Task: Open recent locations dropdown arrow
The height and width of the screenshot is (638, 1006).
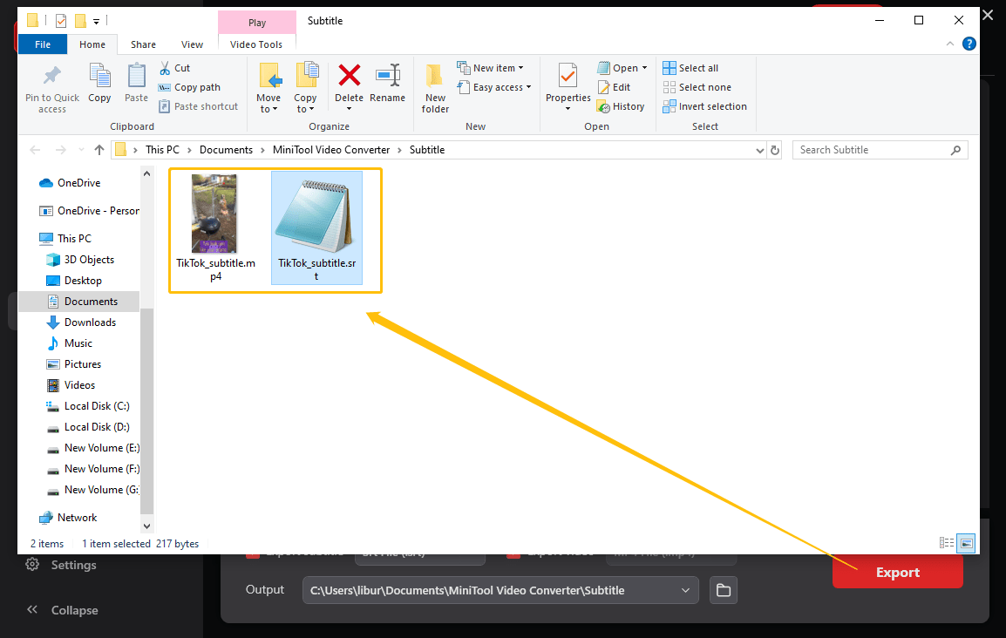Action: [81, 150]
